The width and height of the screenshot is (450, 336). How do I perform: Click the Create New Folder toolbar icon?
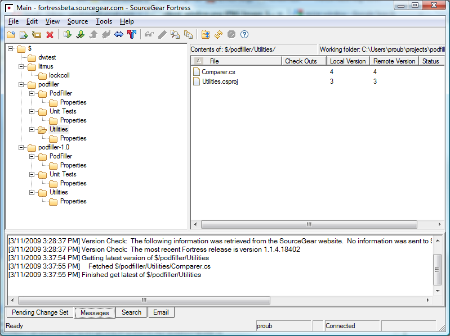[11, 35]
